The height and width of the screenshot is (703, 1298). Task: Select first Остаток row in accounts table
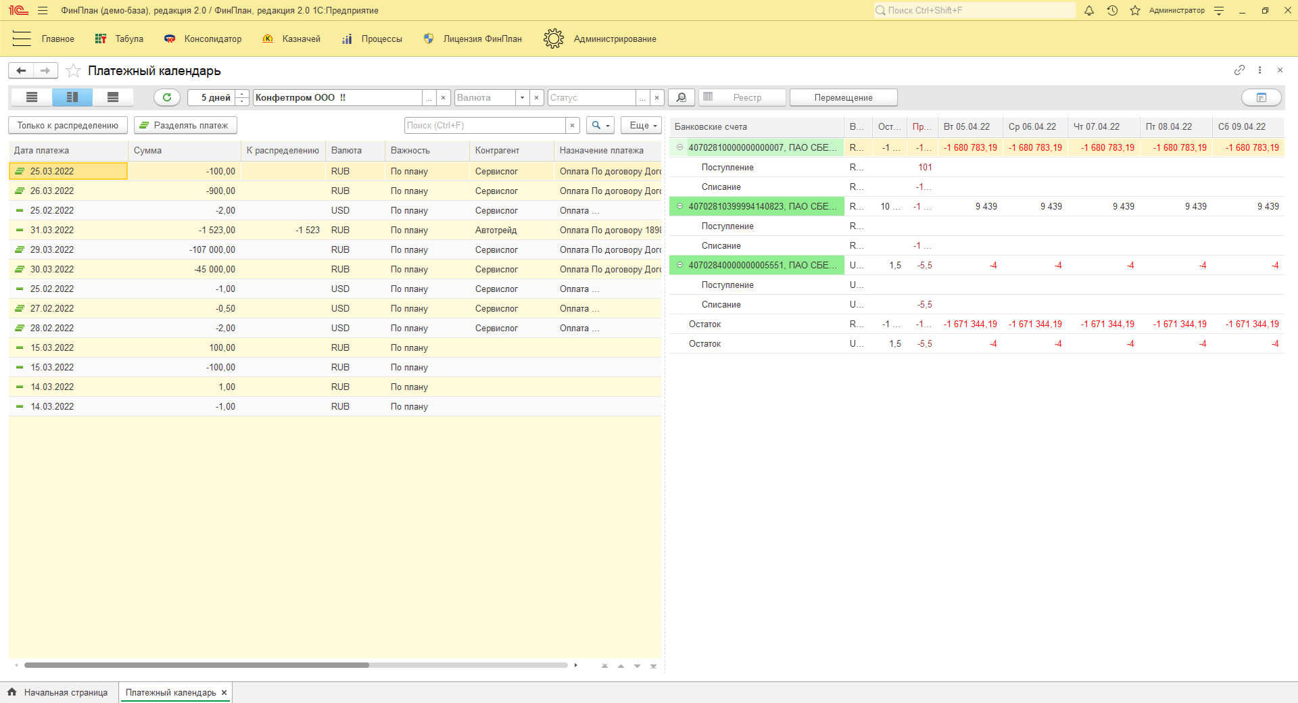[x=977, y=324]
